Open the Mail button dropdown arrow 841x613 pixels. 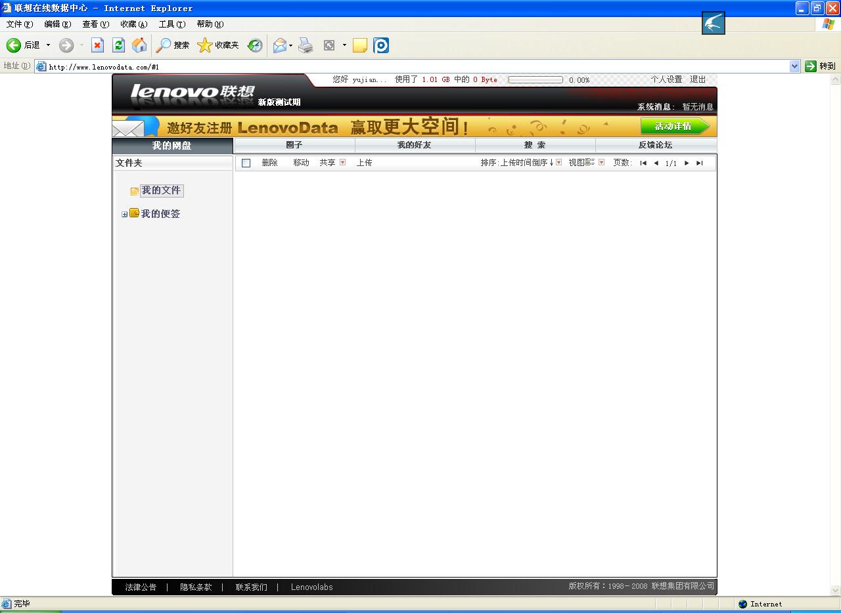pos(291,45)
